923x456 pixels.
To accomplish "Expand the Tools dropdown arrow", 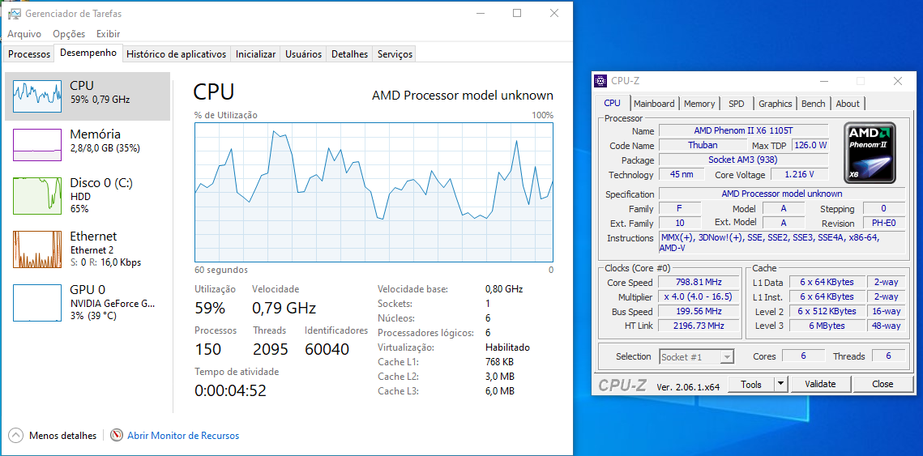I will pos(781,384).
